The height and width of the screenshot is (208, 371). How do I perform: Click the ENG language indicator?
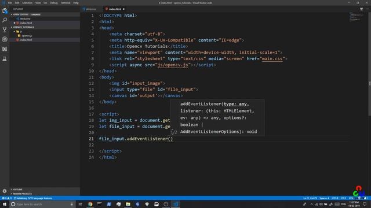click(344, 204)
